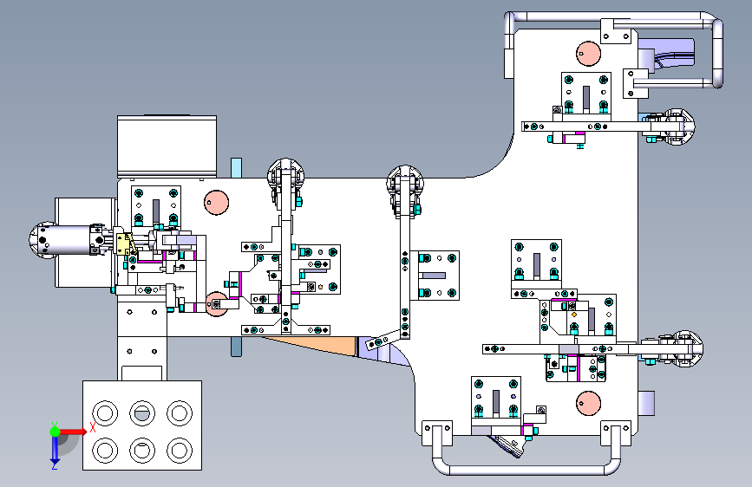Select the pink circle near the bottom-right handle bracket
Screen dimensions: 752x487
pyautogui.click(x=588, y=403)
